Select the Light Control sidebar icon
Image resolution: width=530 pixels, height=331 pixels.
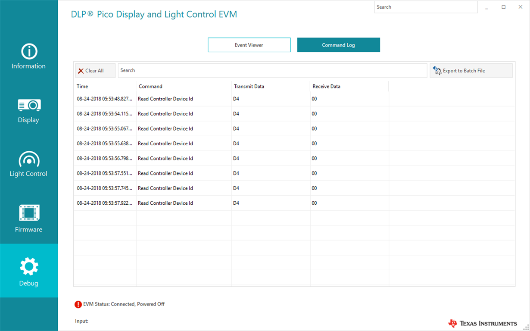29,159
